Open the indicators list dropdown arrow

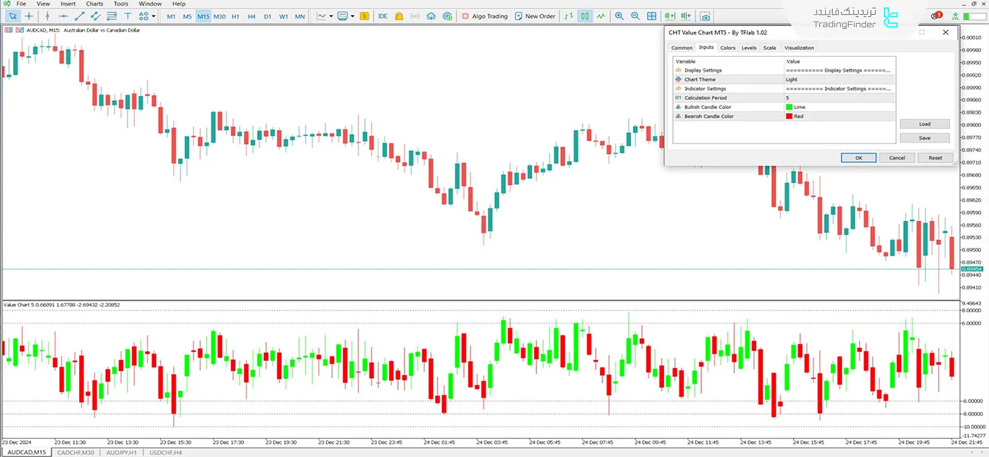pos(331,16)
